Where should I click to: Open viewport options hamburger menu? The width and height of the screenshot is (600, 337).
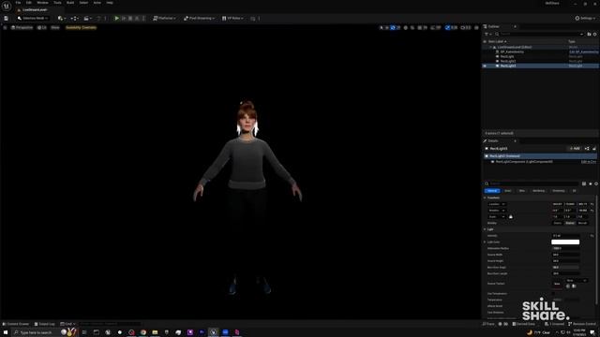5,28
